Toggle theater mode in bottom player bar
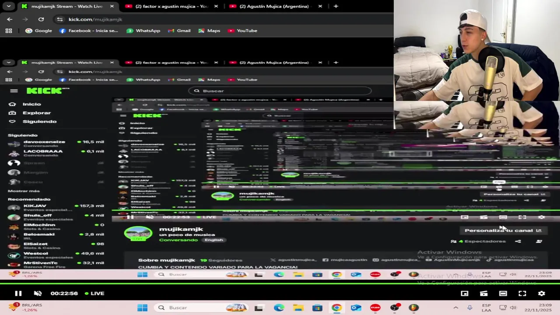This screenshot has width=560, height=315. [x=503, y=294]
